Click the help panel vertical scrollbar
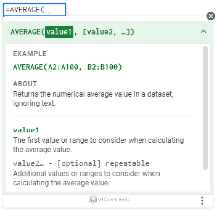The height and width of the screenshot is (210, 217). click(205, 108)
